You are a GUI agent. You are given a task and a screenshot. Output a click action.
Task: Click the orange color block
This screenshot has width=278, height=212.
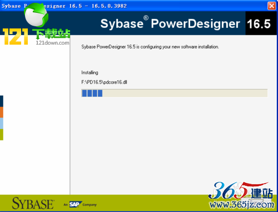[x=2, y=112]
